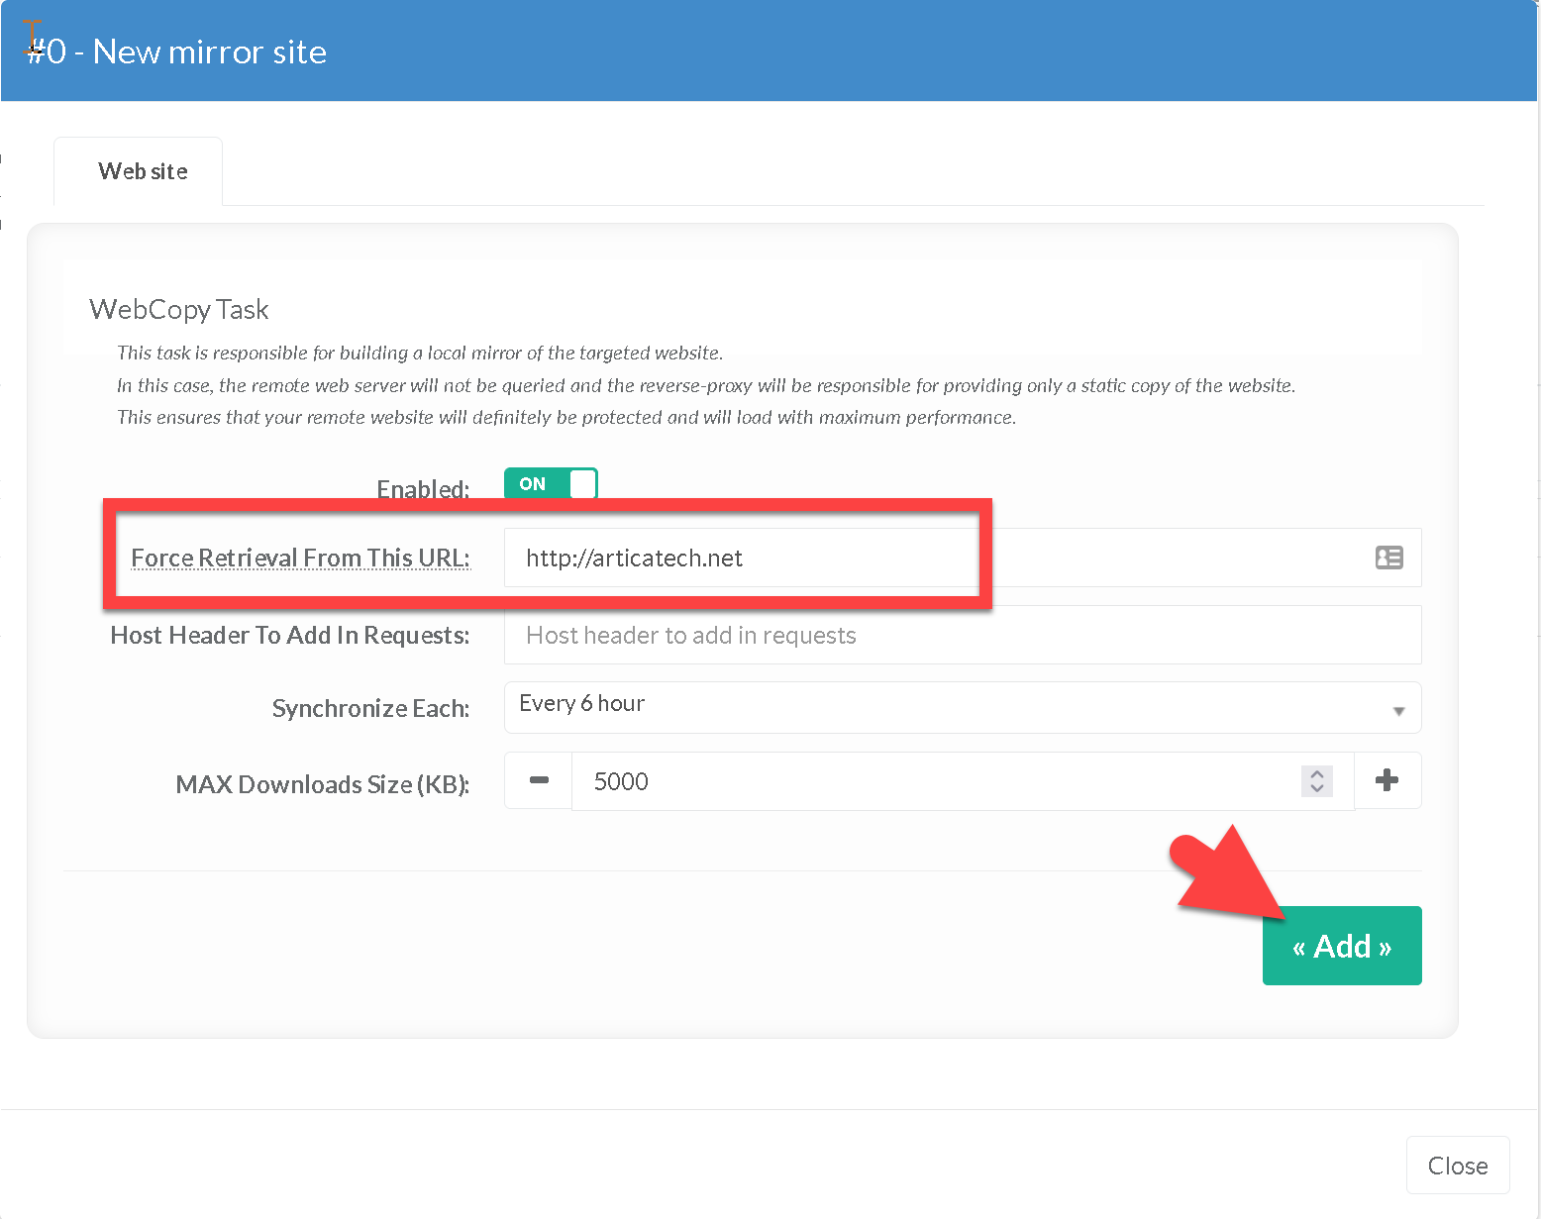The height and width of the screenshot is (1219, 1541).
Task: Click the Host header to add in requests field
Action: (x=961, y=635)
